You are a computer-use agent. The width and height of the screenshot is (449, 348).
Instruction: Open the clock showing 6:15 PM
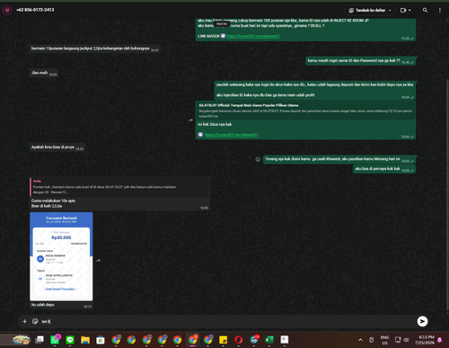[x=425, y=340]
